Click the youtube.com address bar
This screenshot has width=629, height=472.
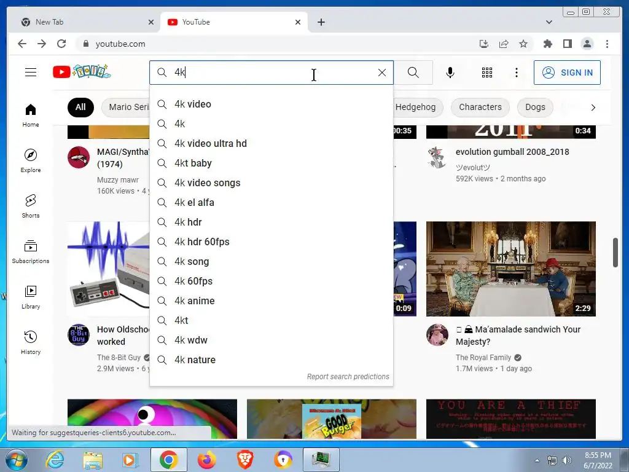277,44
